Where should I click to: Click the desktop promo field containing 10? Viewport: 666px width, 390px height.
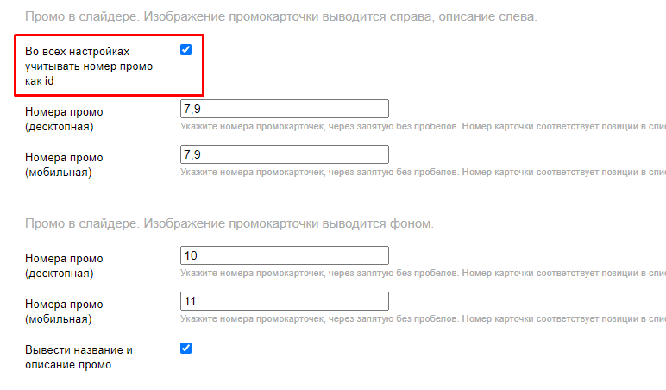tap(285, 255)
